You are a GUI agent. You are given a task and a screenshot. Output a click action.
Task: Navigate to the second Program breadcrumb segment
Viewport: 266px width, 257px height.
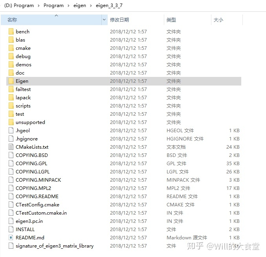coord(53,5)
